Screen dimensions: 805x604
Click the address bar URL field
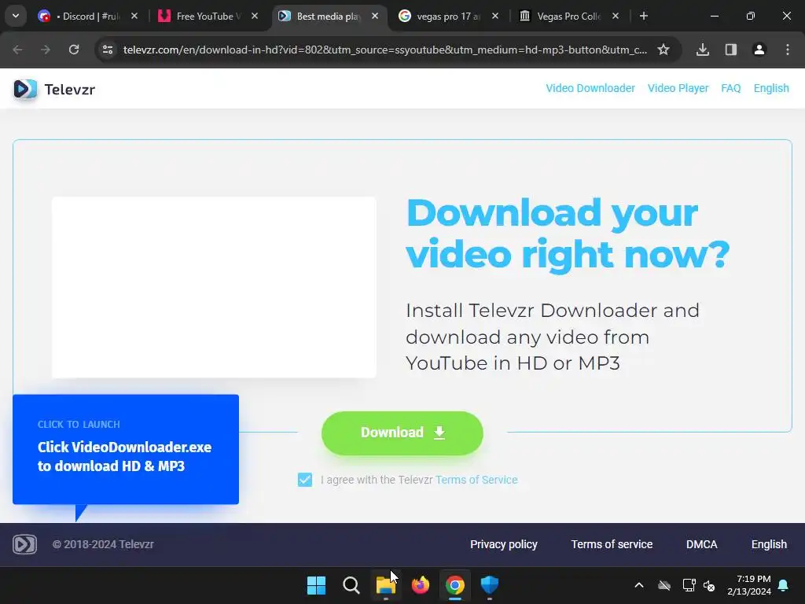[x=385, y=50]
